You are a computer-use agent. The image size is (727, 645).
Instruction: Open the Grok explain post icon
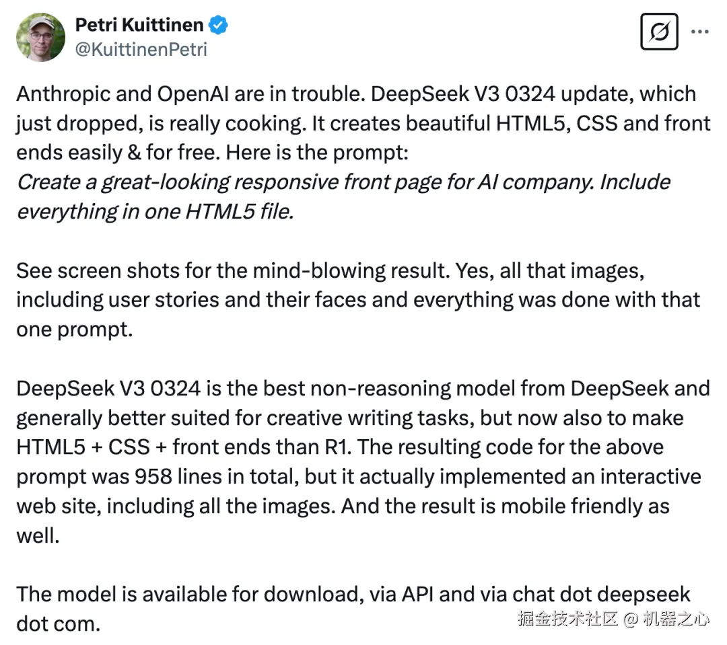(659, 32)
